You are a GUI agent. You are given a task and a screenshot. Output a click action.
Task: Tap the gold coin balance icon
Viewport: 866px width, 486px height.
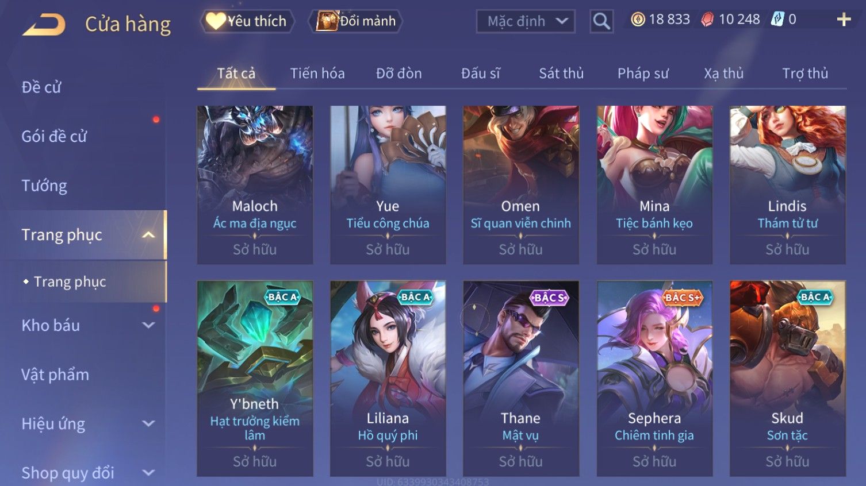[x=638, y=20]
